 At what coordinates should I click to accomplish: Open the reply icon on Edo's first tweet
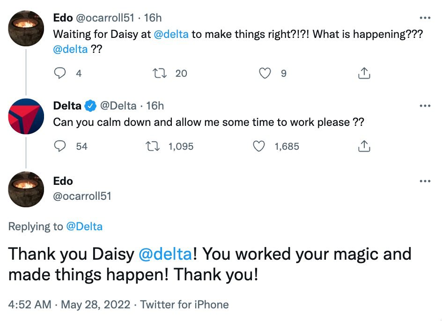coord(60,73)
